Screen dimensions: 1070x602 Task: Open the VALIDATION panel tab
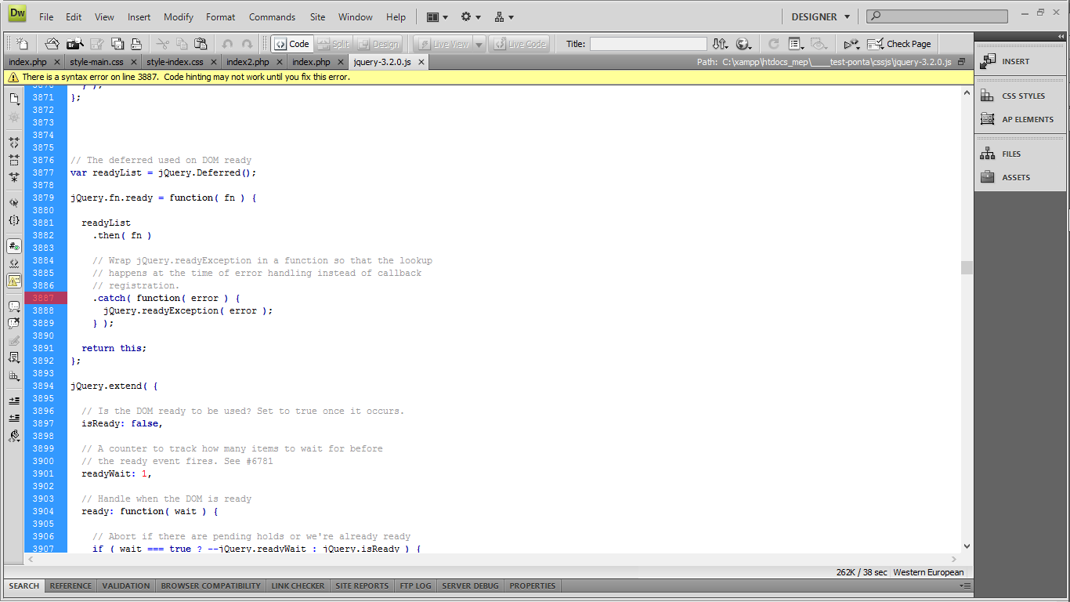[125, 586]
